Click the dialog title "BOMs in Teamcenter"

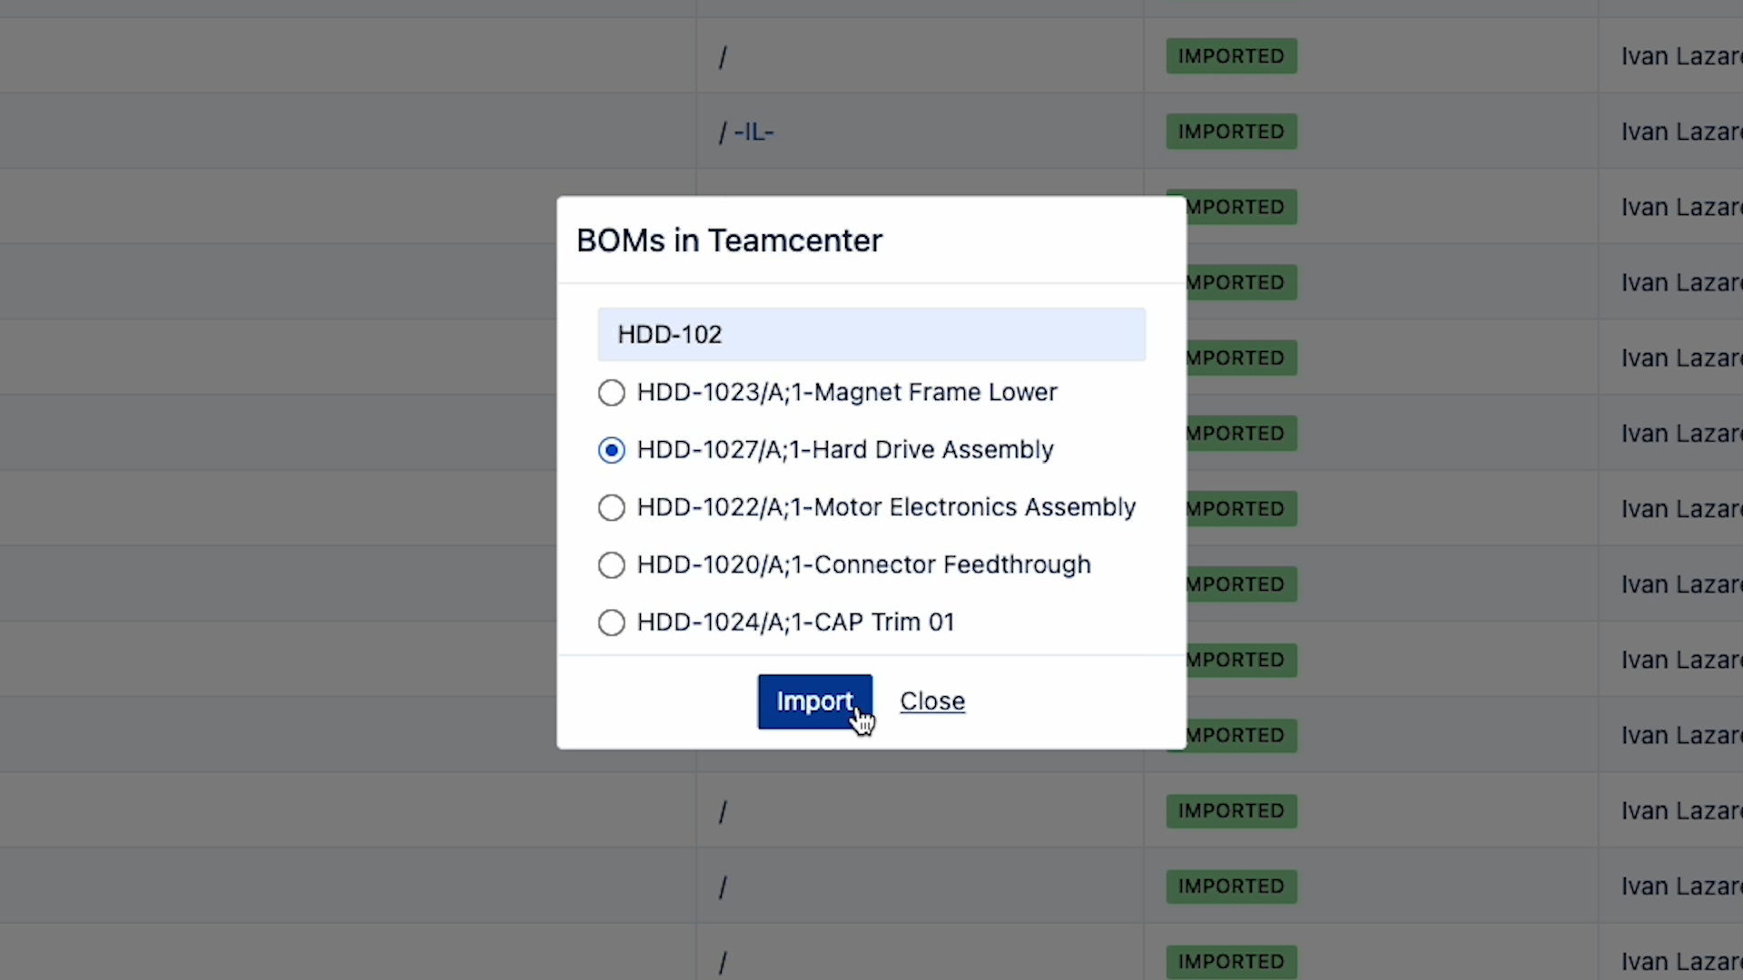pyautogui.click(x=729, y=240)
